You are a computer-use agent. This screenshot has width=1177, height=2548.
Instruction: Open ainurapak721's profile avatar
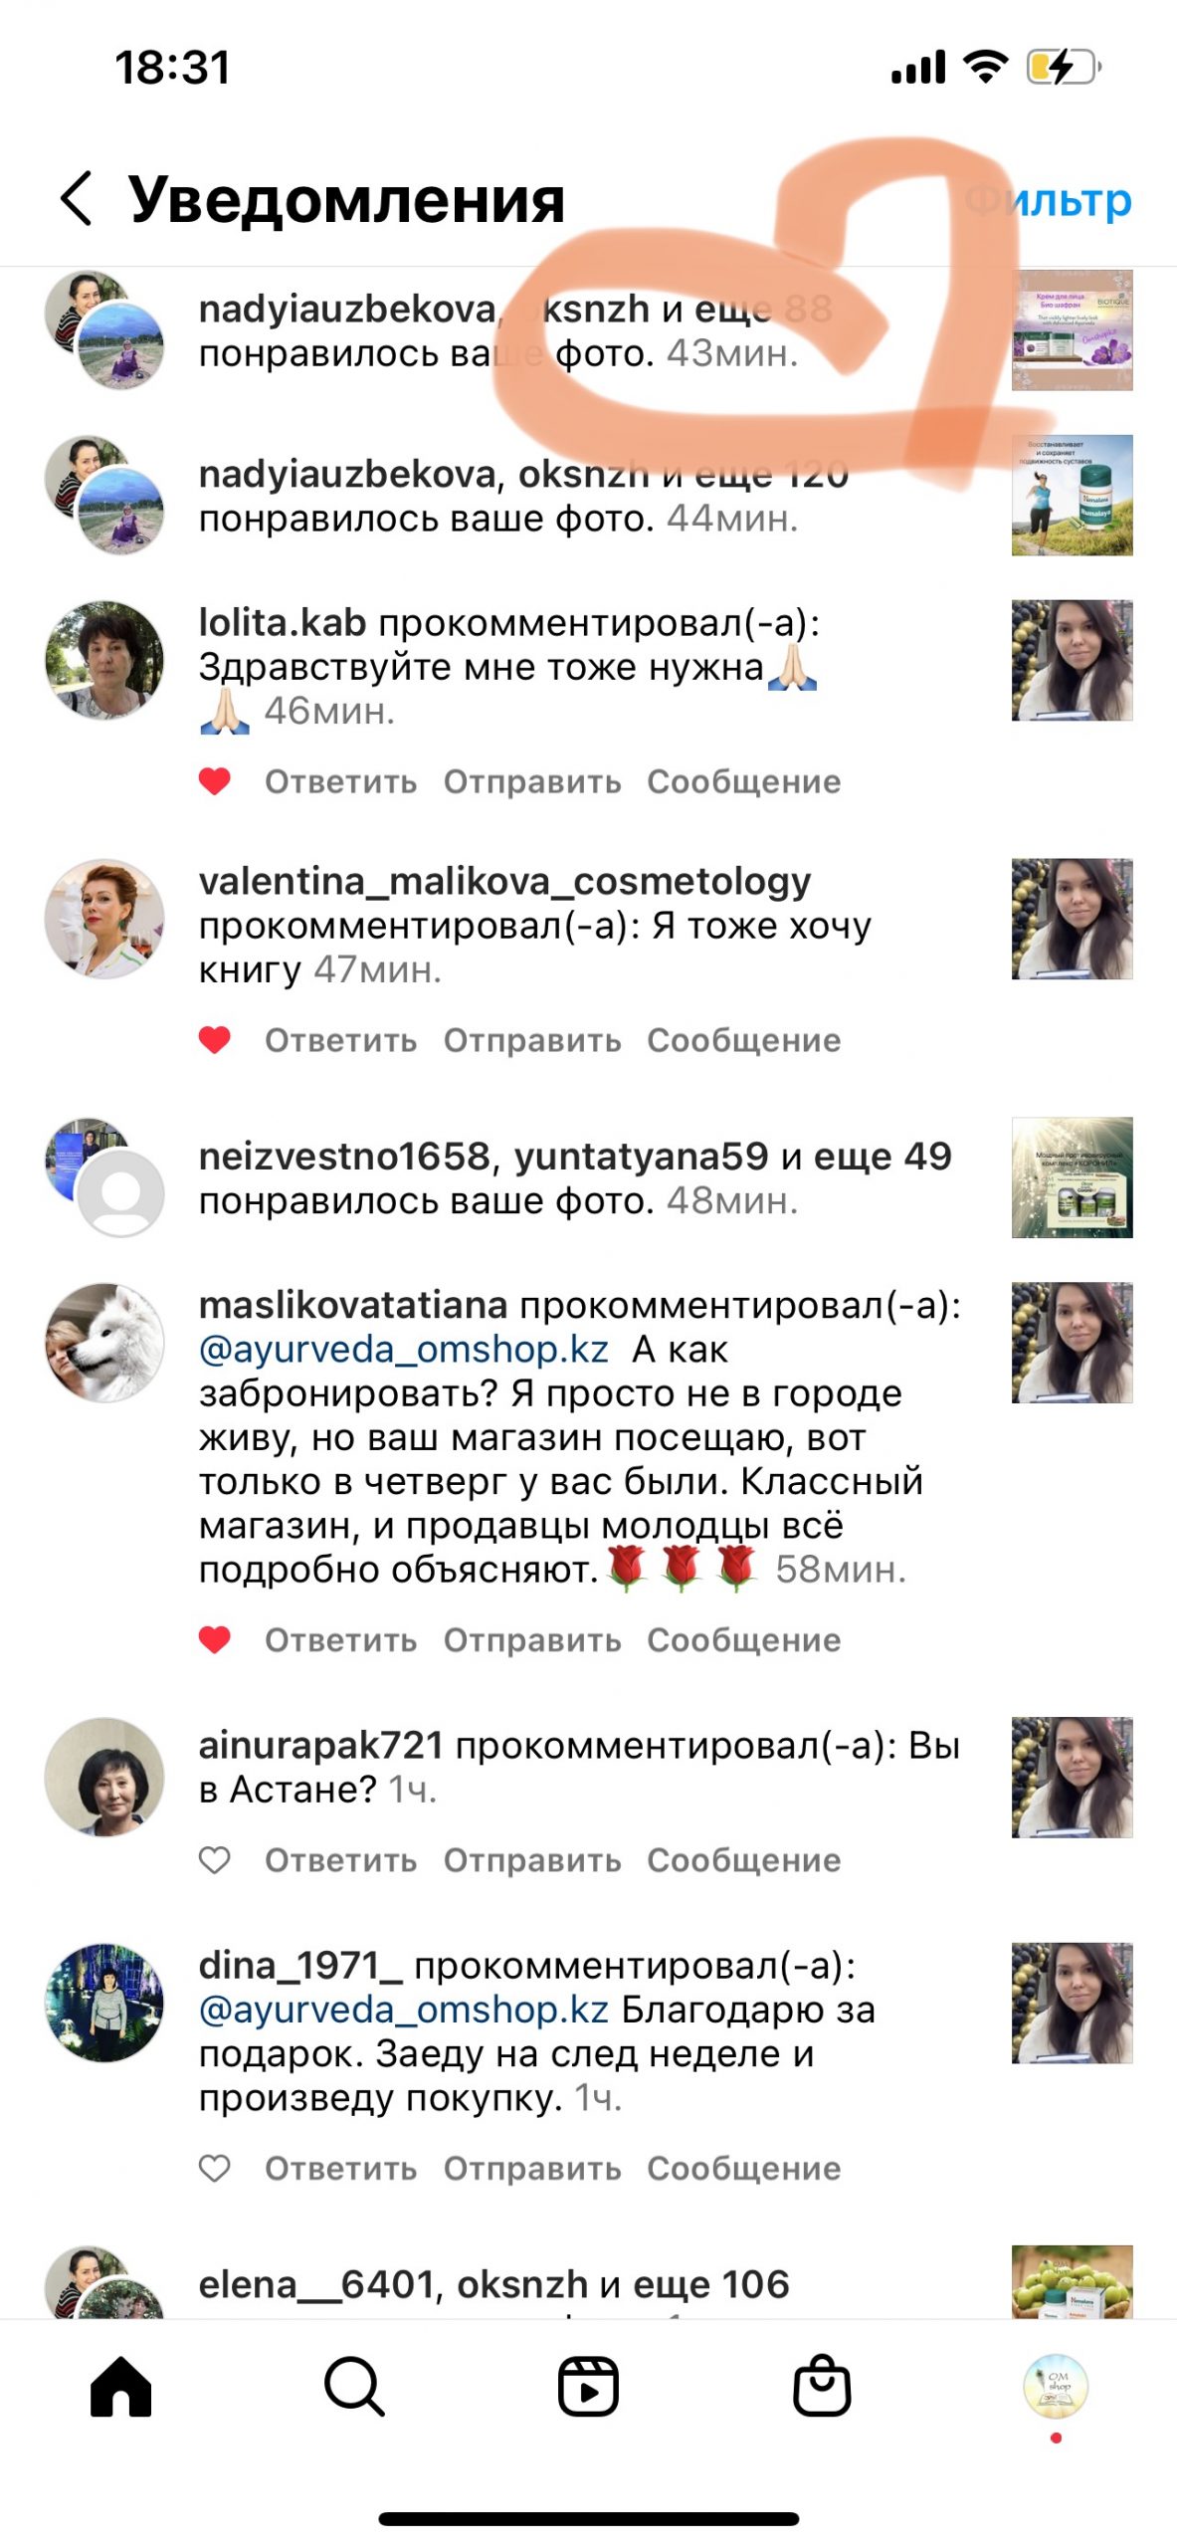pos(104,1777)
